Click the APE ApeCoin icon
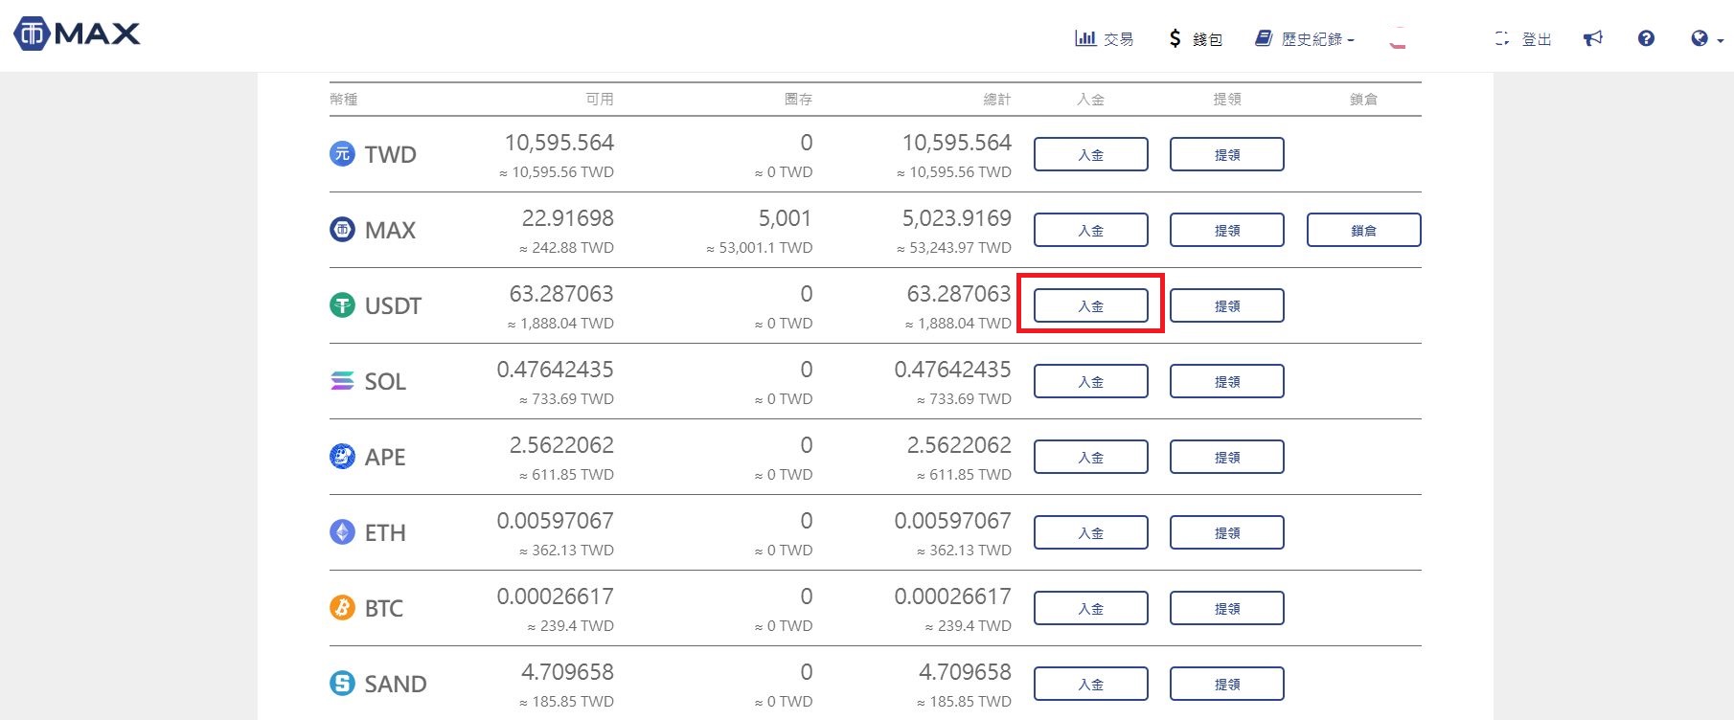1734x720 pixels. [342, 456]
